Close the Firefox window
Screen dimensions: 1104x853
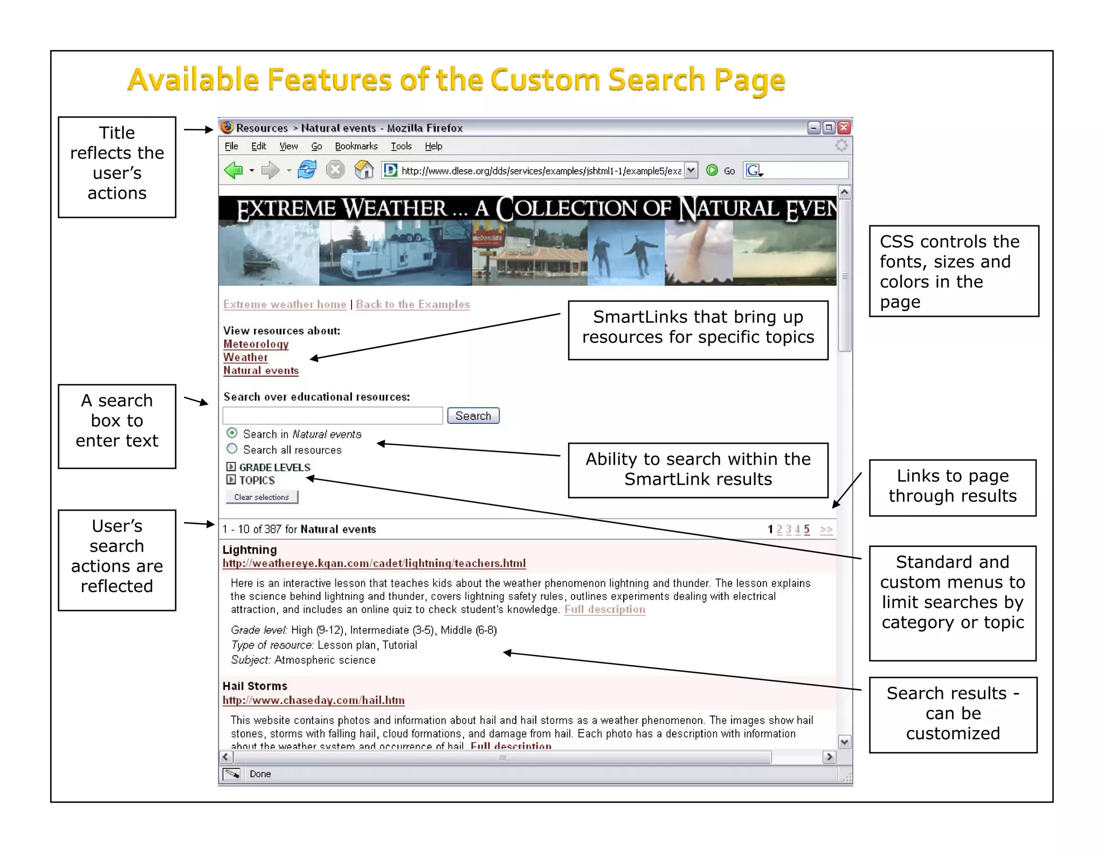pos(844,128)
